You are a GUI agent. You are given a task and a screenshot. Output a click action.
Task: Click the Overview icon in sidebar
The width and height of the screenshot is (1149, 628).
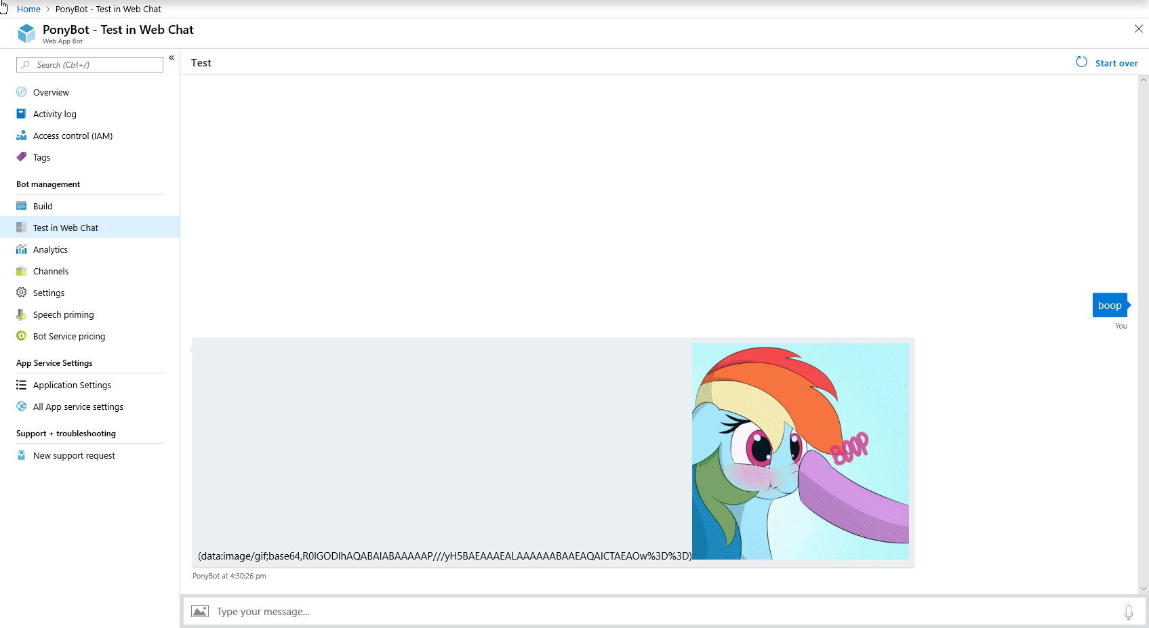tap(22, 92)
